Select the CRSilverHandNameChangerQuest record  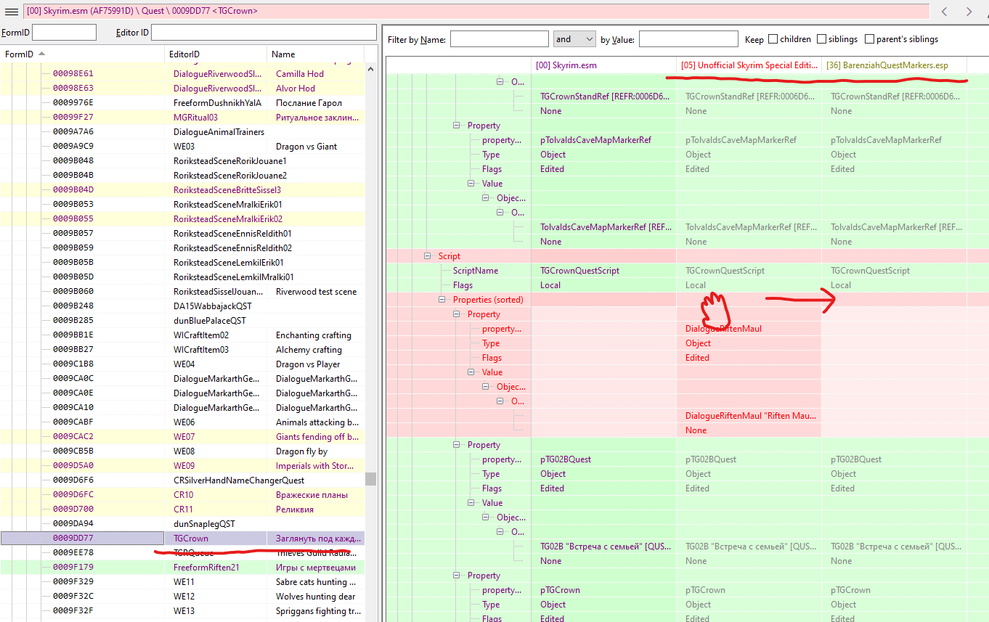182,480
